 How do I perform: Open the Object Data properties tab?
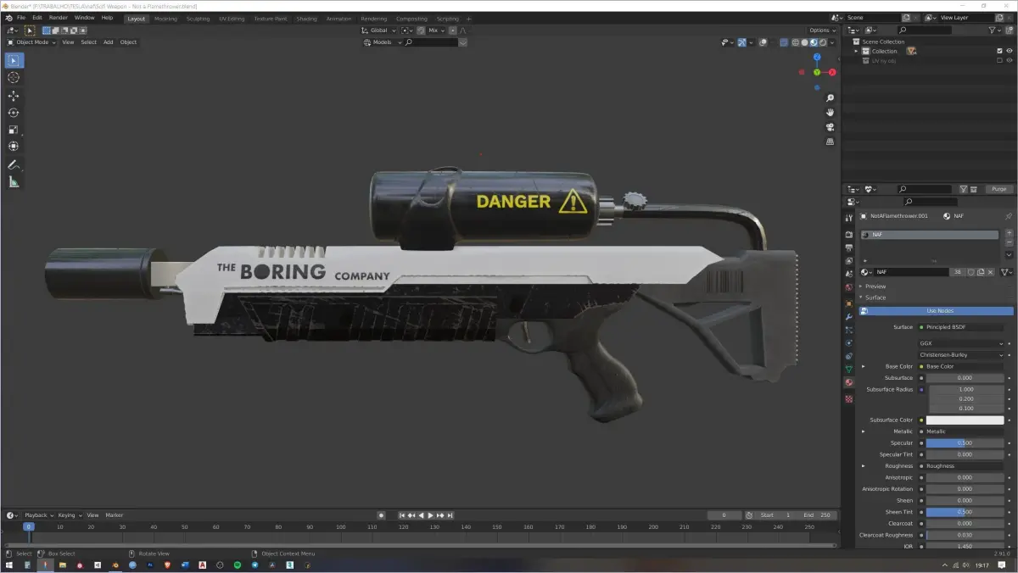click(x=849, y=370)
